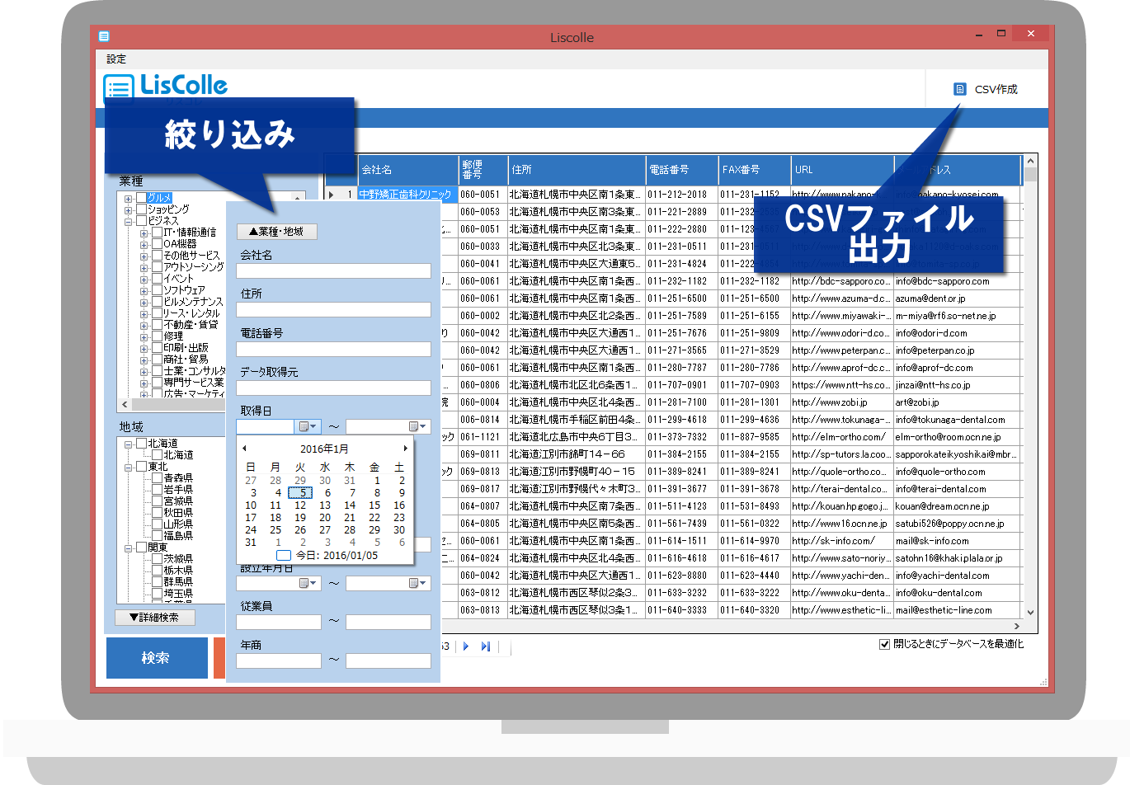Click right arrow of table horizontal scrollbar
The width and height of the screenshot is (1130, 785).
[1016, 627]
